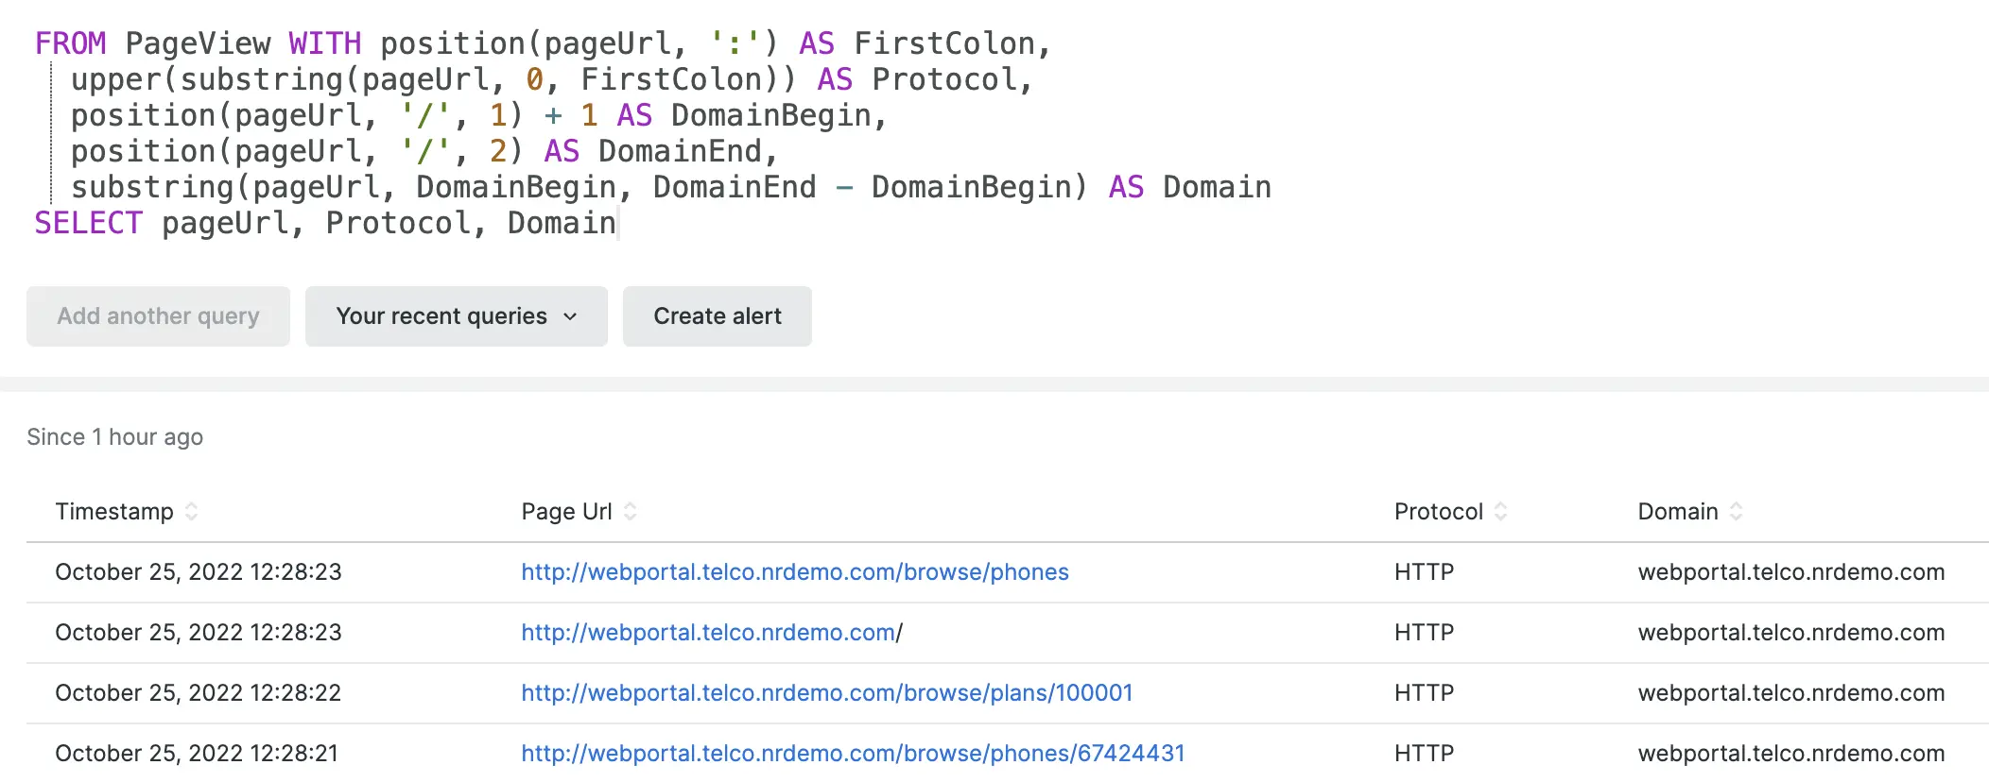Sort by Page Url column arrows
1989x782 pixels.
(631, 512)
